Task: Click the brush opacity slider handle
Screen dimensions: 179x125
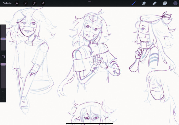Action: pos(3,64)
